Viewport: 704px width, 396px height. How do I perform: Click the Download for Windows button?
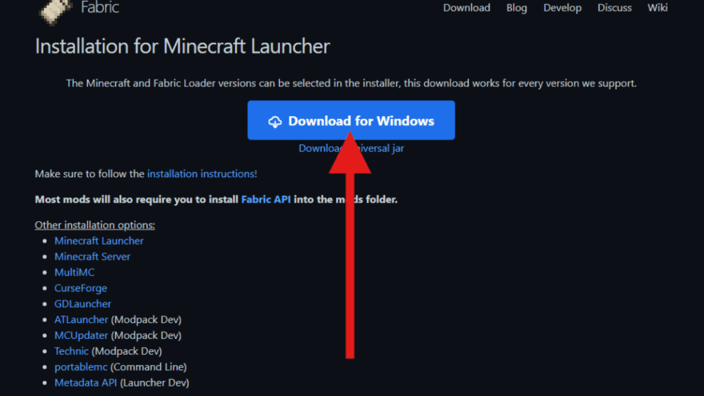coord(351,120)
